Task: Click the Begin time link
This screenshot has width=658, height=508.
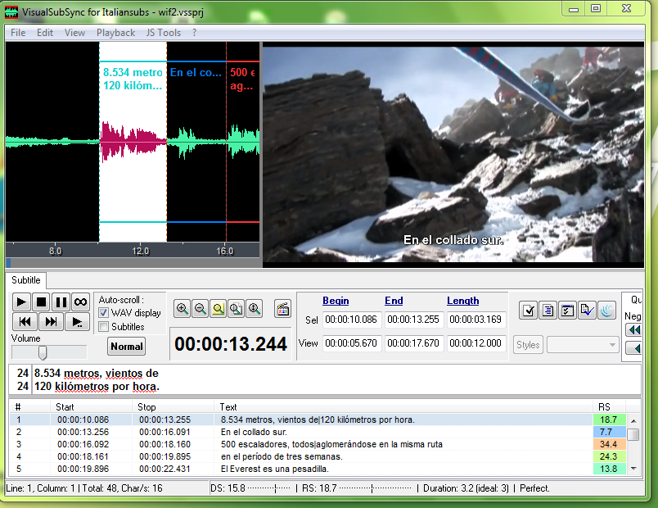Action: [x=336, y=301]
